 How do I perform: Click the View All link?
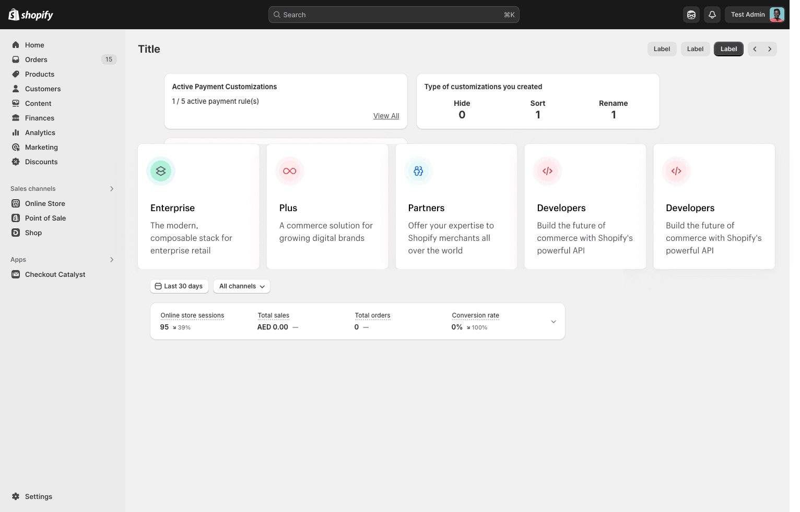pyautogui.click(x=386, y=116)
